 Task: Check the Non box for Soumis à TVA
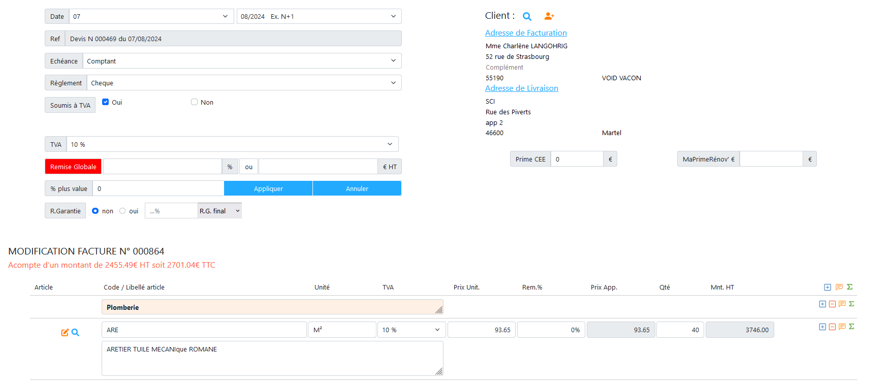pyautogui.click(x=194, y=102)
